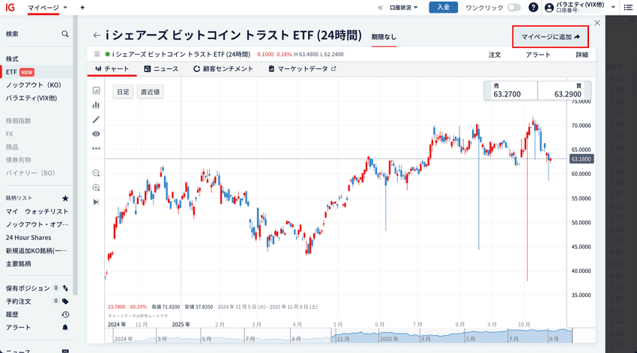Open the 日足 timeframe selector
Viewport: 637px width, 353px height.
point(122,92)
